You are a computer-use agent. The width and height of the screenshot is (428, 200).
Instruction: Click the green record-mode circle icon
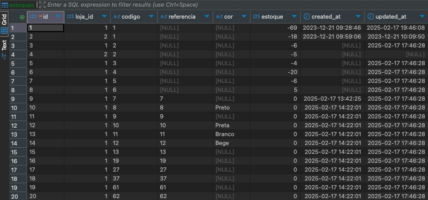point(22,17)
